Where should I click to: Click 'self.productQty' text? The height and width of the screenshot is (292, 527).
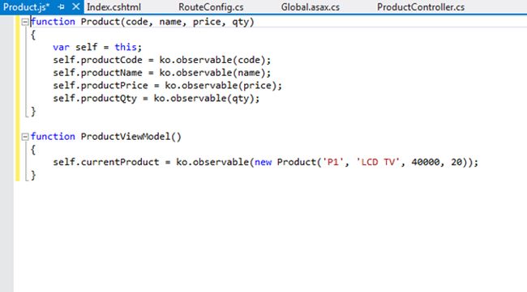point(95,98)
